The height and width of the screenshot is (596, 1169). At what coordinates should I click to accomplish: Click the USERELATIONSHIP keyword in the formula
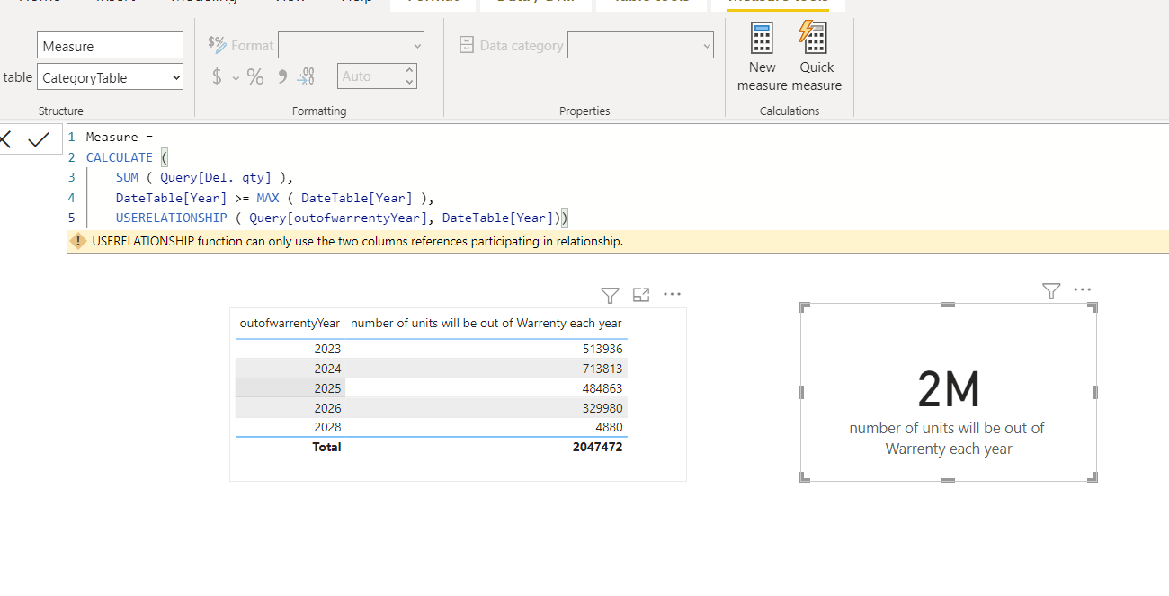click(x=171, y=218)
